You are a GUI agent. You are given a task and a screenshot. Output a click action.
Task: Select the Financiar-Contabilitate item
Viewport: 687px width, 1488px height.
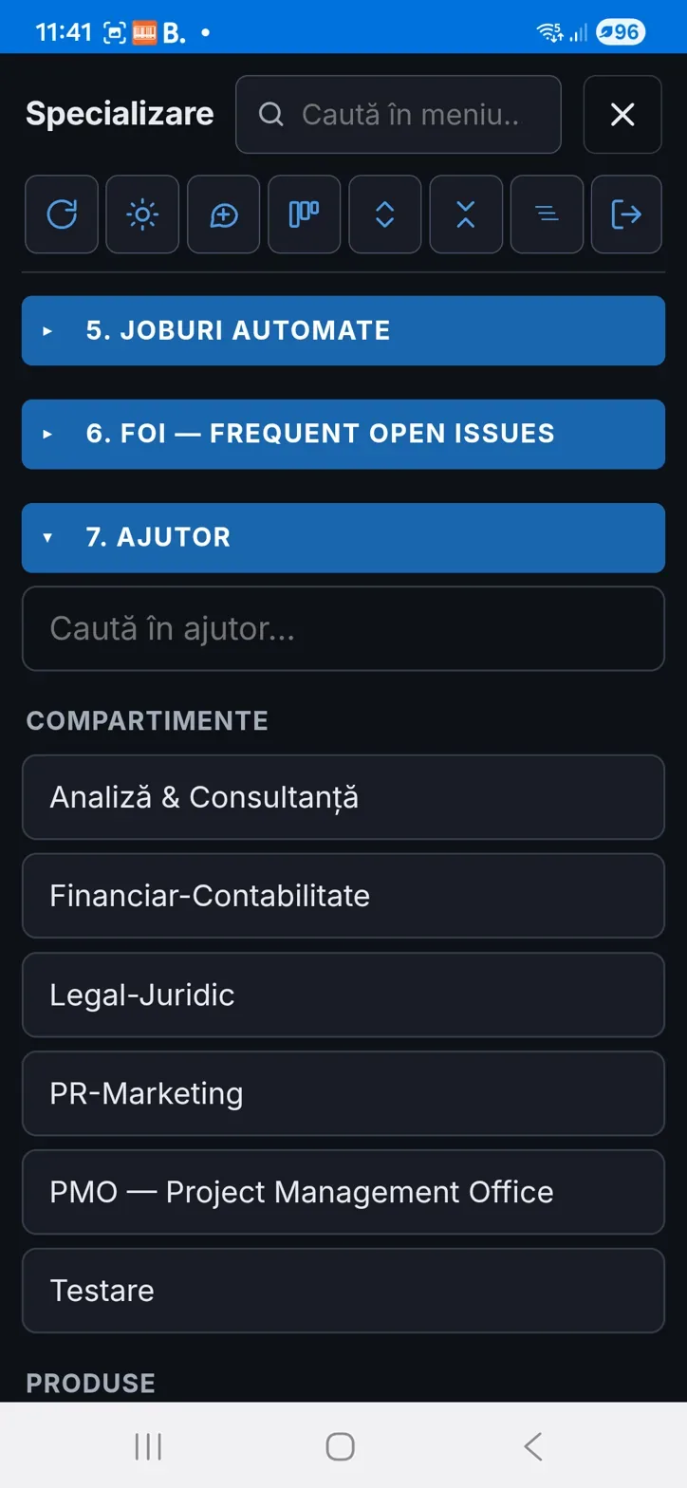pyautogui.click(x=343, y=896)
